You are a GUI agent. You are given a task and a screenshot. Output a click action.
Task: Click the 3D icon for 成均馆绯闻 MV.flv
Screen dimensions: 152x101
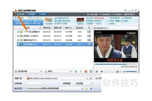[x=89, y=44]
